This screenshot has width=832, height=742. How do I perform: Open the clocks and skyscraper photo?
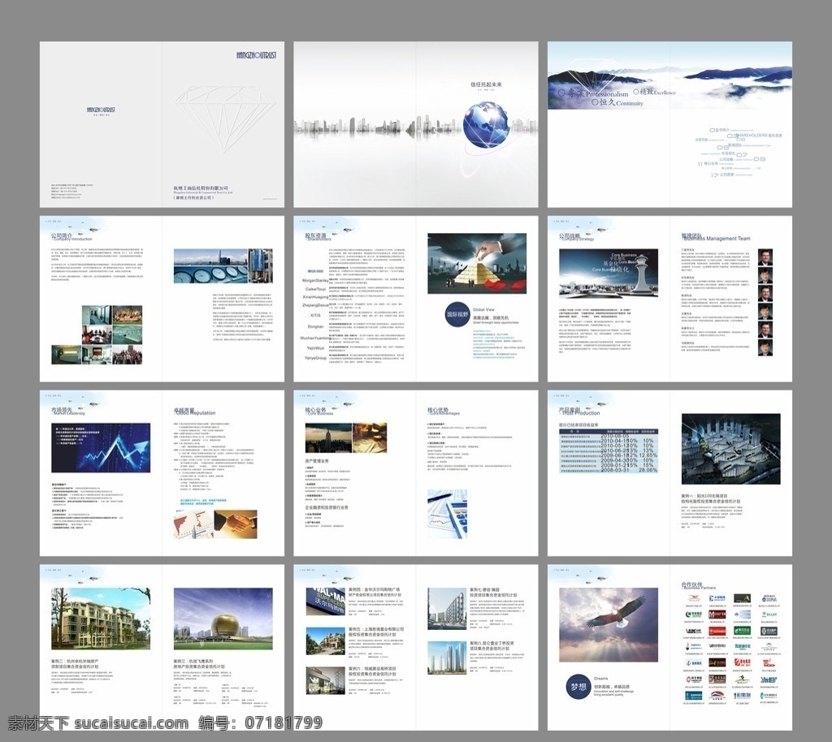[223, 266]
